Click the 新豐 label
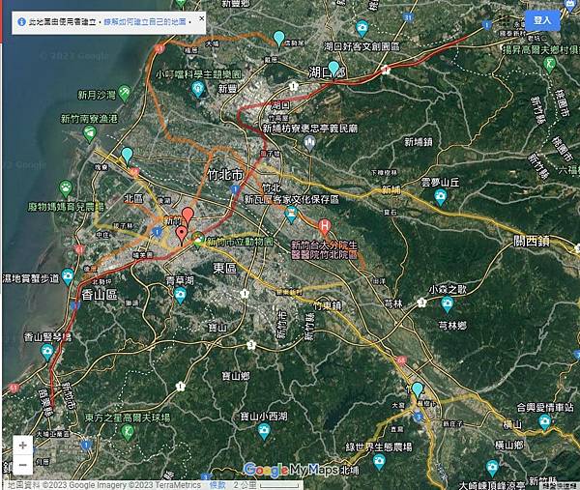Image resolution: width=580 pixels, height=490 pixels. 227,89
